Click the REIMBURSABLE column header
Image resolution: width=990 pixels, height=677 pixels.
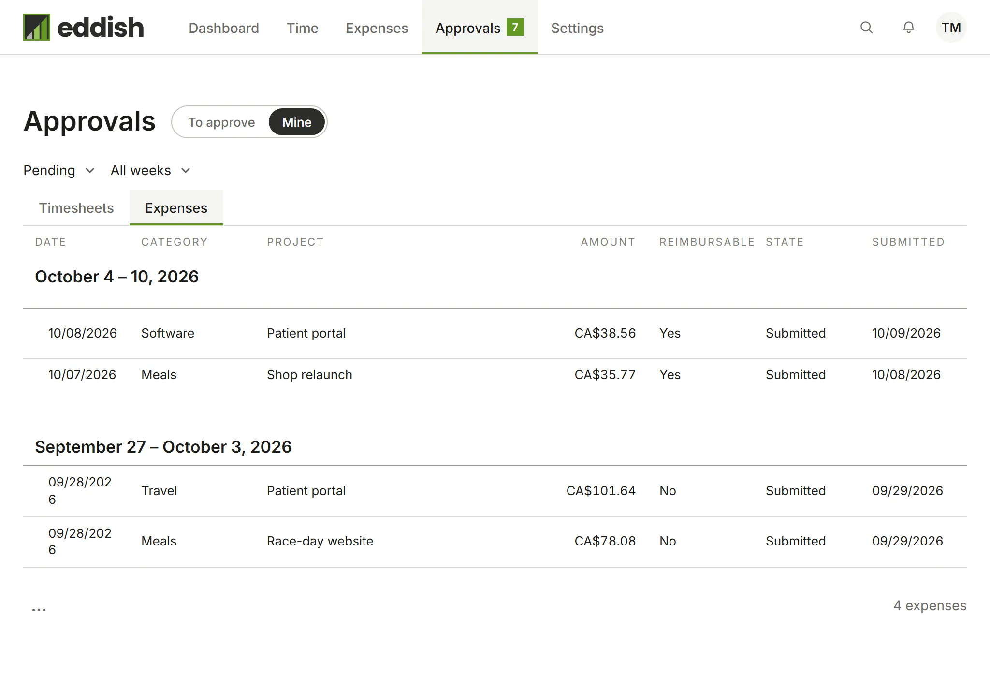coord(707,242)
